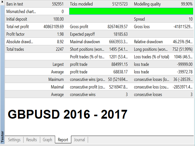Close the Tester panel with the X
Viewport: 195px width, 146px height.
[2, 2]
